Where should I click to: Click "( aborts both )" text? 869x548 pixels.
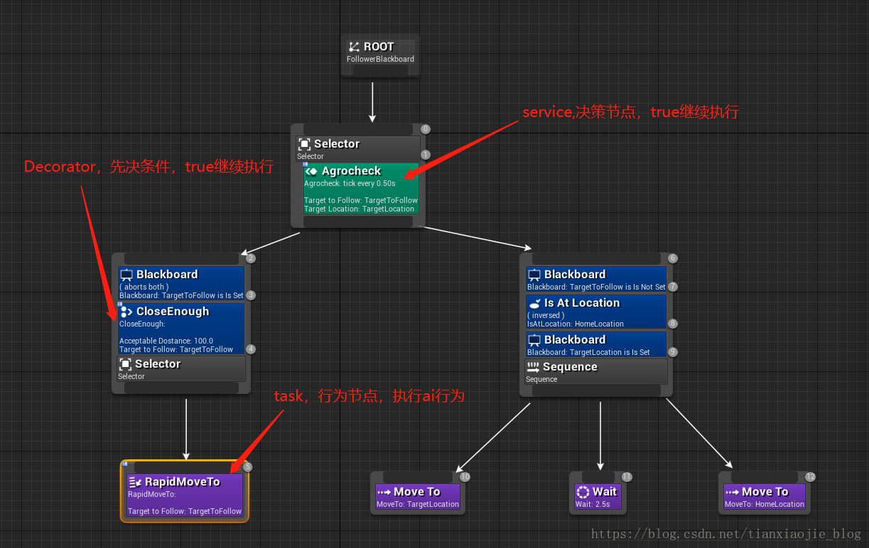pos(144,287)
